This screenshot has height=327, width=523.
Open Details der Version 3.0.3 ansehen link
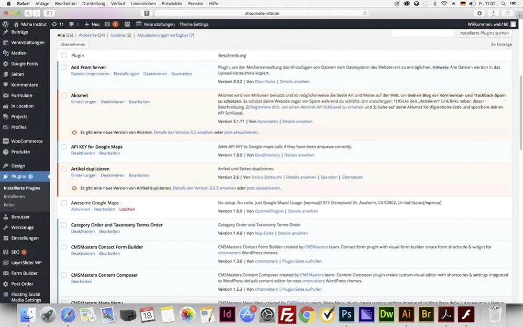(204, 188)
